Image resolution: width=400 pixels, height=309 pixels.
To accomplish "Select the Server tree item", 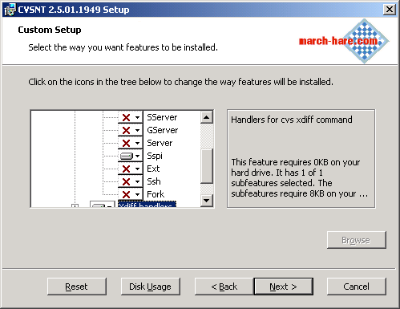I will (160, 143).
